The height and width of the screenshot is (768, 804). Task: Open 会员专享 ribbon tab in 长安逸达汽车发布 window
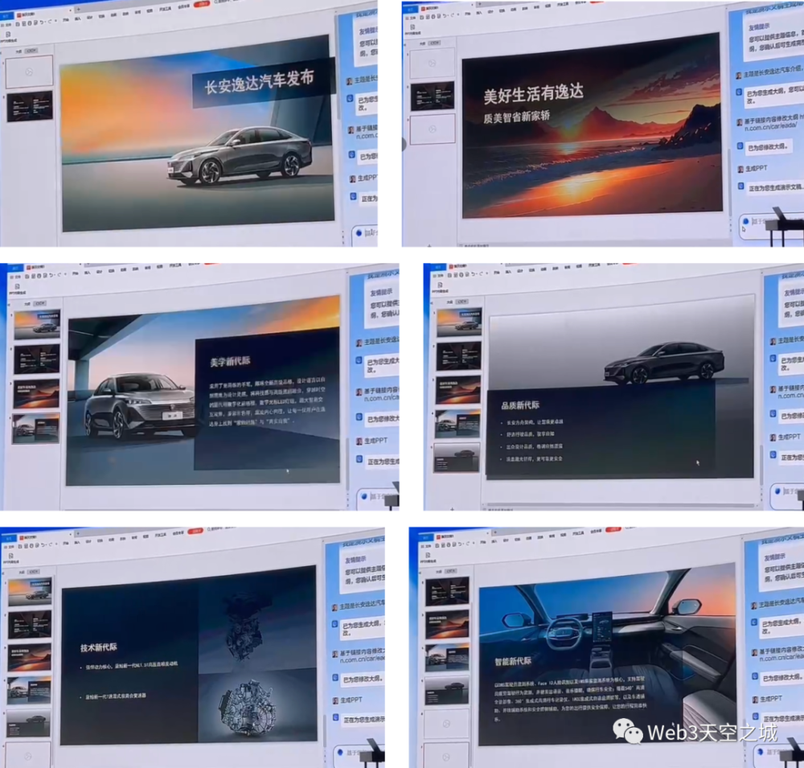[x=184, y=6]
